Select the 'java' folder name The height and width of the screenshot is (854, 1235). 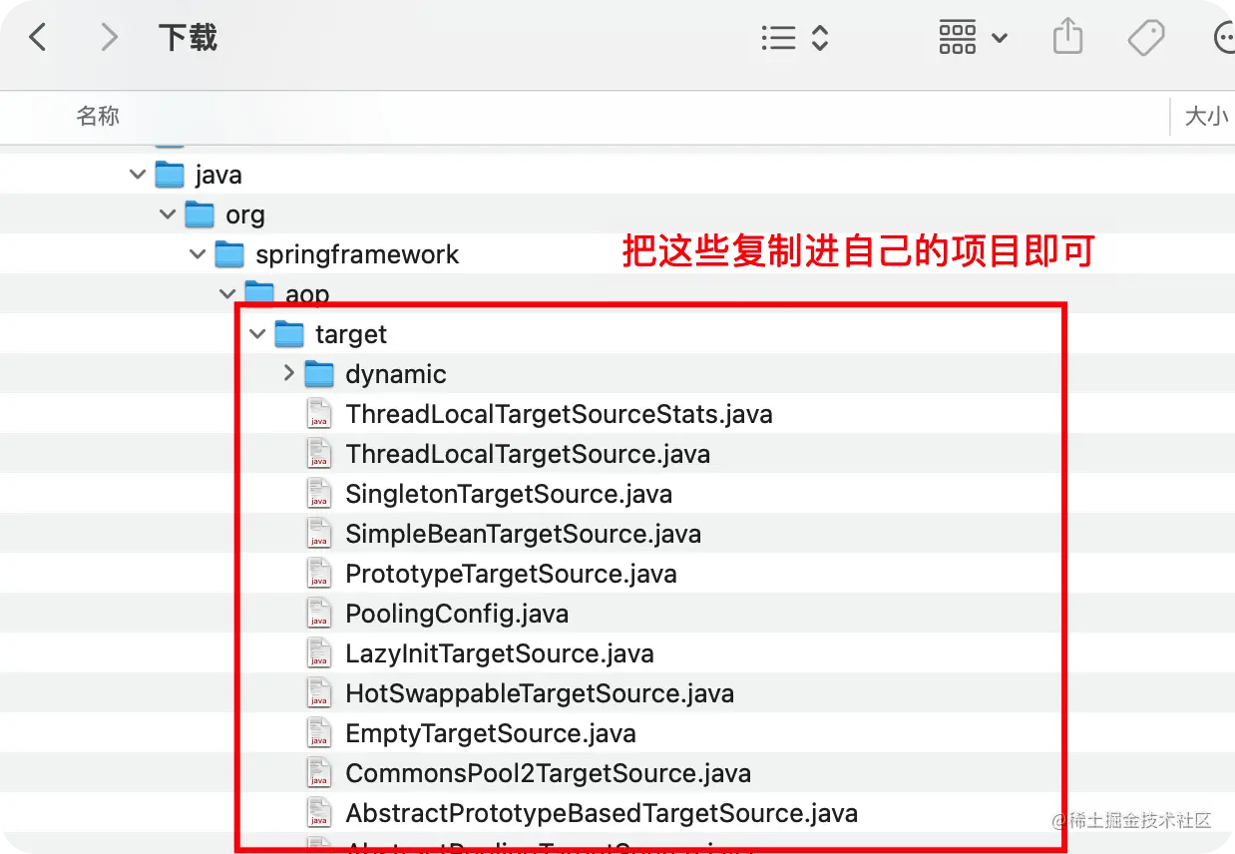[218, 176]
